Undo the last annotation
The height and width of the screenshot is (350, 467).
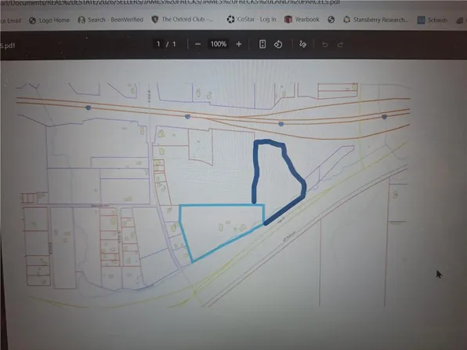(325, 45)
